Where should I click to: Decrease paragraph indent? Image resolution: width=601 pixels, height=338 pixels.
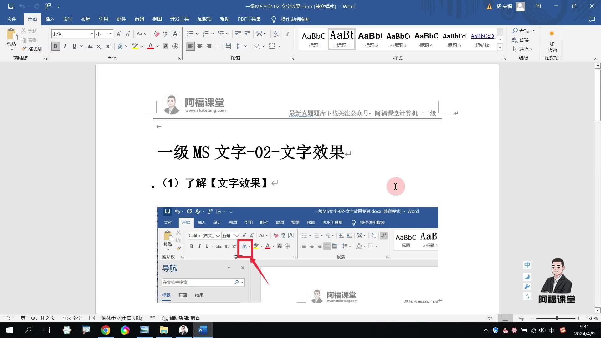click(238, 34)
